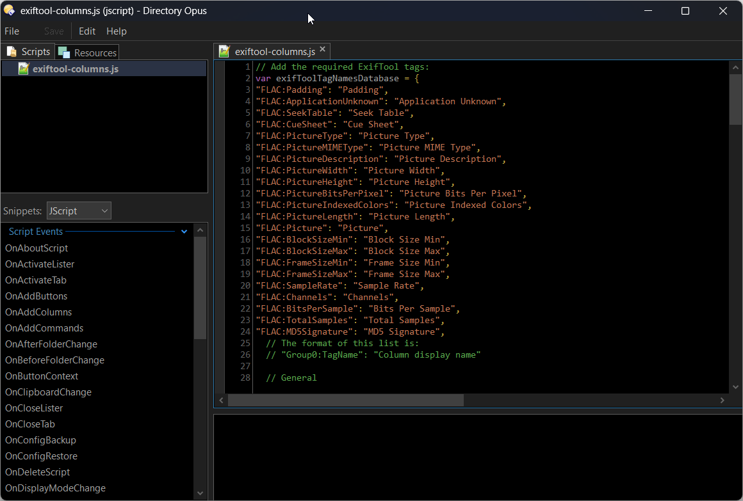
Task: Select the exiftool-columns.js editor tab
Action: [272, 51]
